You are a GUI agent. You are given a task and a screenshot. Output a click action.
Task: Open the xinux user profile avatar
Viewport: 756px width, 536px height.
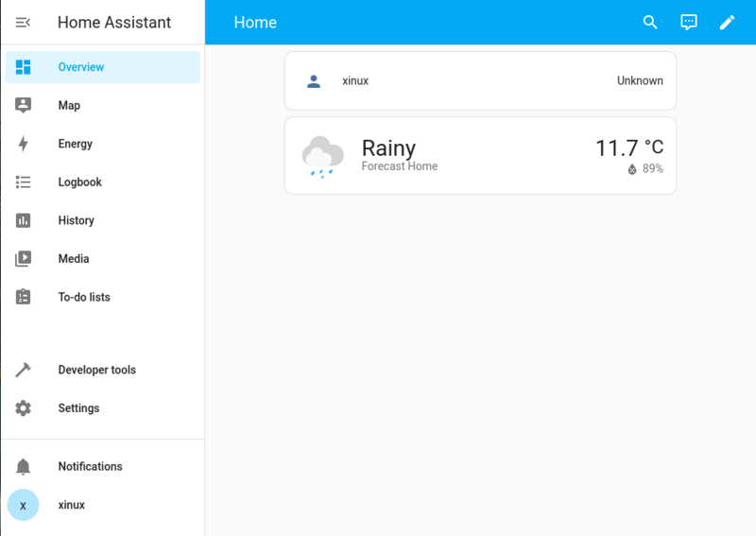click(24, 505)
